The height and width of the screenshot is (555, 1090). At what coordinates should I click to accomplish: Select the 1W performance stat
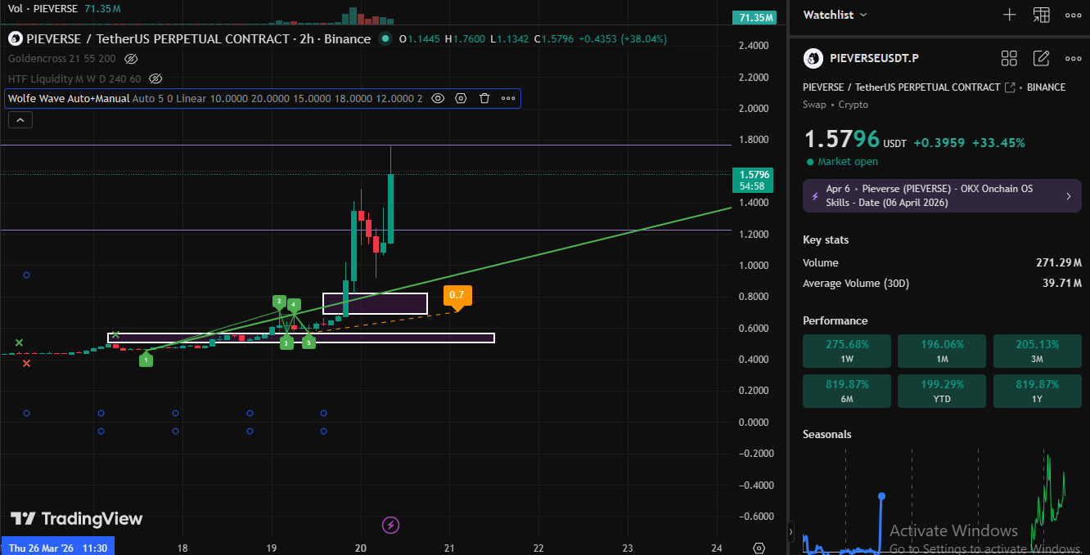(x=846, y=351)
